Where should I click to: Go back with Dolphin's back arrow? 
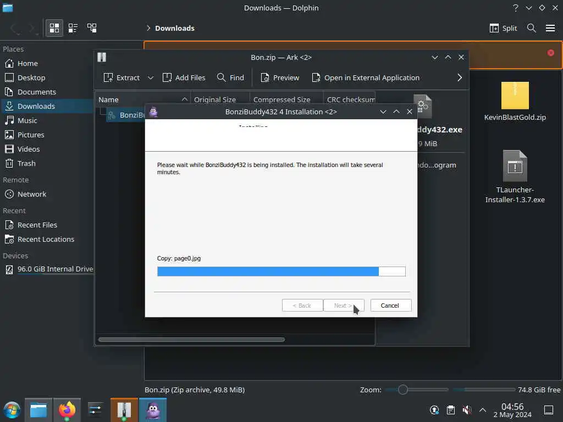[14, 28]
